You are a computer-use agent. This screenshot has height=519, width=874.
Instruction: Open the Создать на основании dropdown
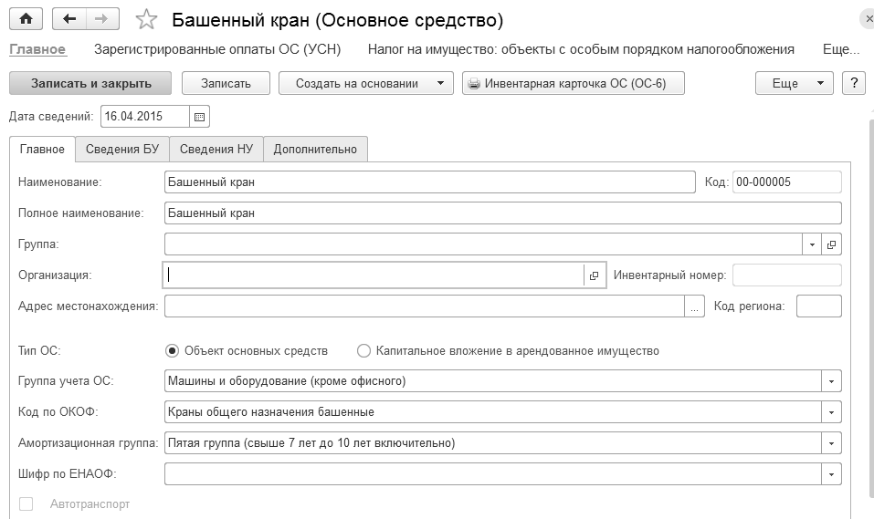(366, 83)
